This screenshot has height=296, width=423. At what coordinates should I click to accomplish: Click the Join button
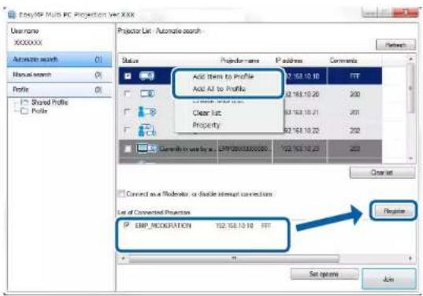pos(389,279)
